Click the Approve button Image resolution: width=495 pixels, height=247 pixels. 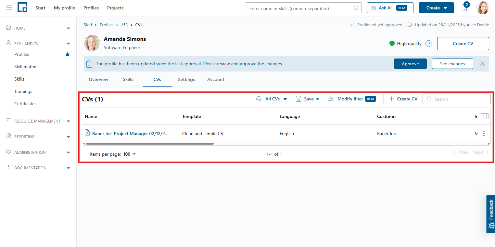point(410,64)
